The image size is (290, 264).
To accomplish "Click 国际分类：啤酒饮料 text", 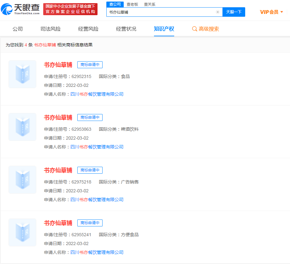I will [119, 129].
